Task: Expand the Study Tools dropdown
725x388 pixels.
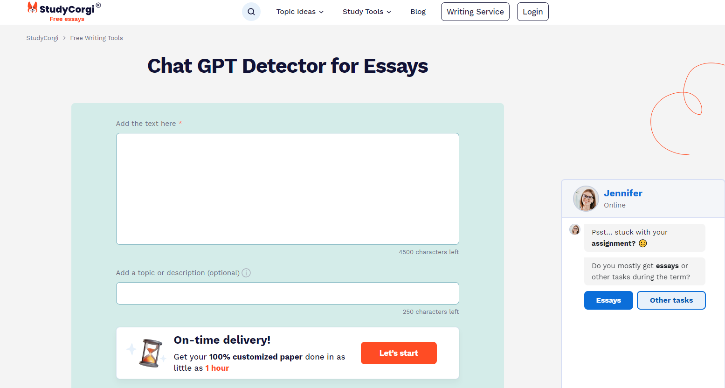Action: coord(367,12)
